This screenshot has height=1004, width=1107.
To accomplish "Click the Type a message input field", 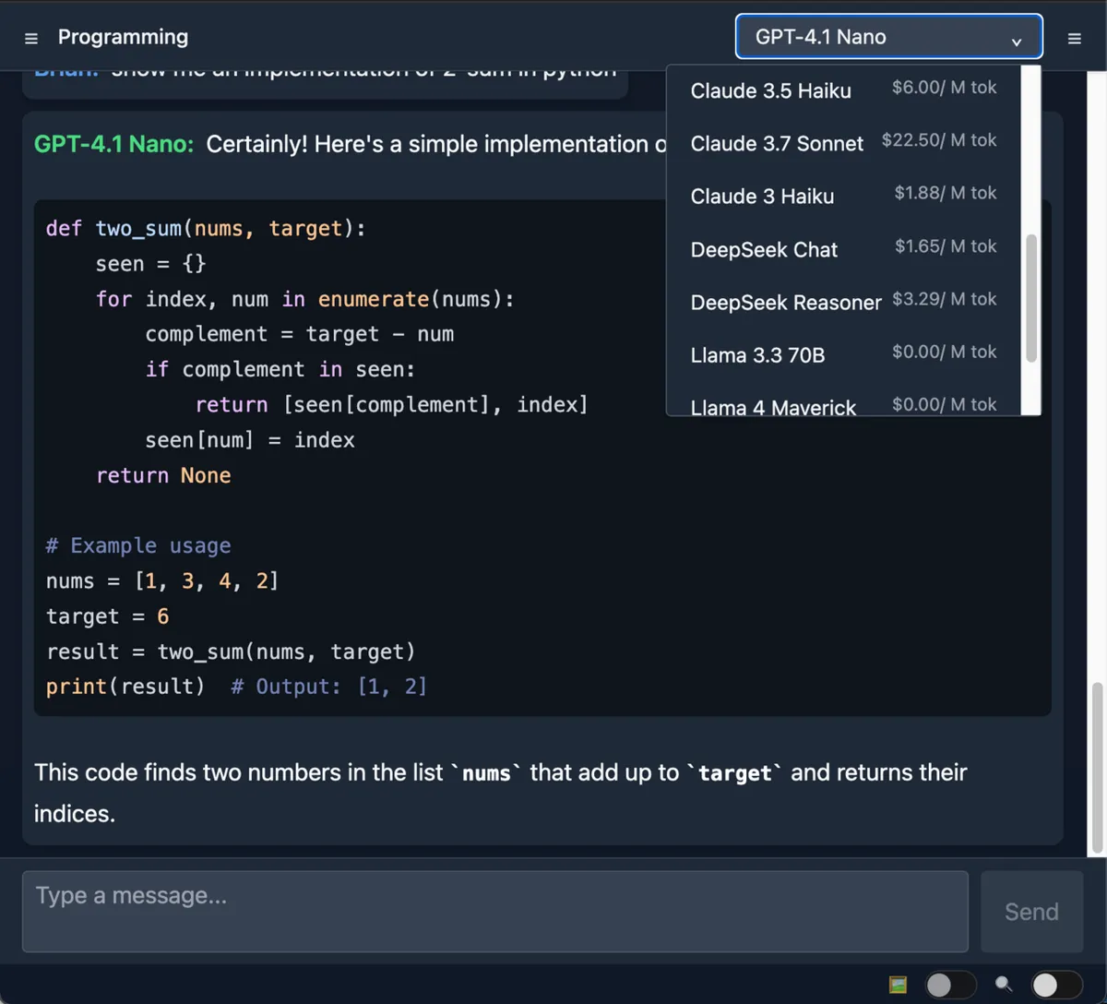I will coord(494,911).
